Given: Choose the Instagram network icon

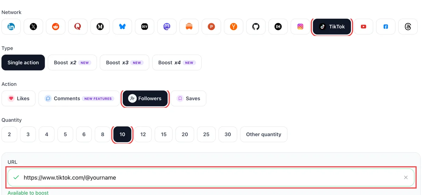Looking at the screenshot, I should [x=300, y=27].
